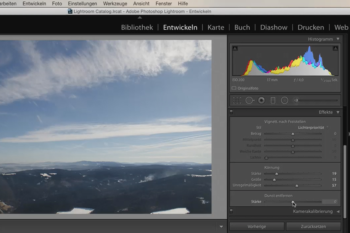
Task: Click the Vignett. nach Freistellen heading
Action: (285, 122)
